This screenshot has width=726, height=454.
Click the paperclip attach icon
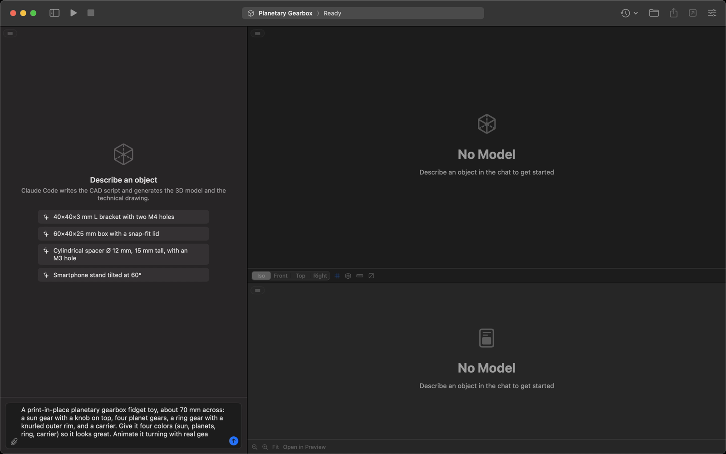[14, 441]
